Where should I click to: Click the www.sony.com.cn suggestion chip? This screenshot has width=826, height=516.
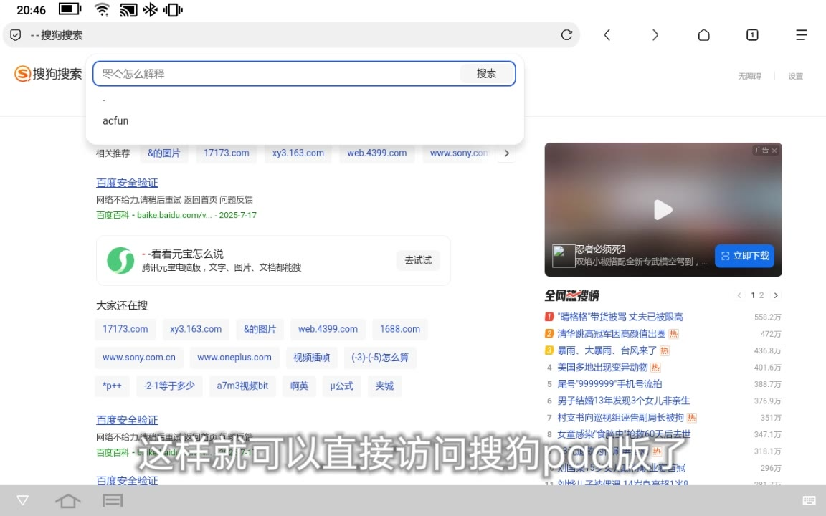point(139,358)
